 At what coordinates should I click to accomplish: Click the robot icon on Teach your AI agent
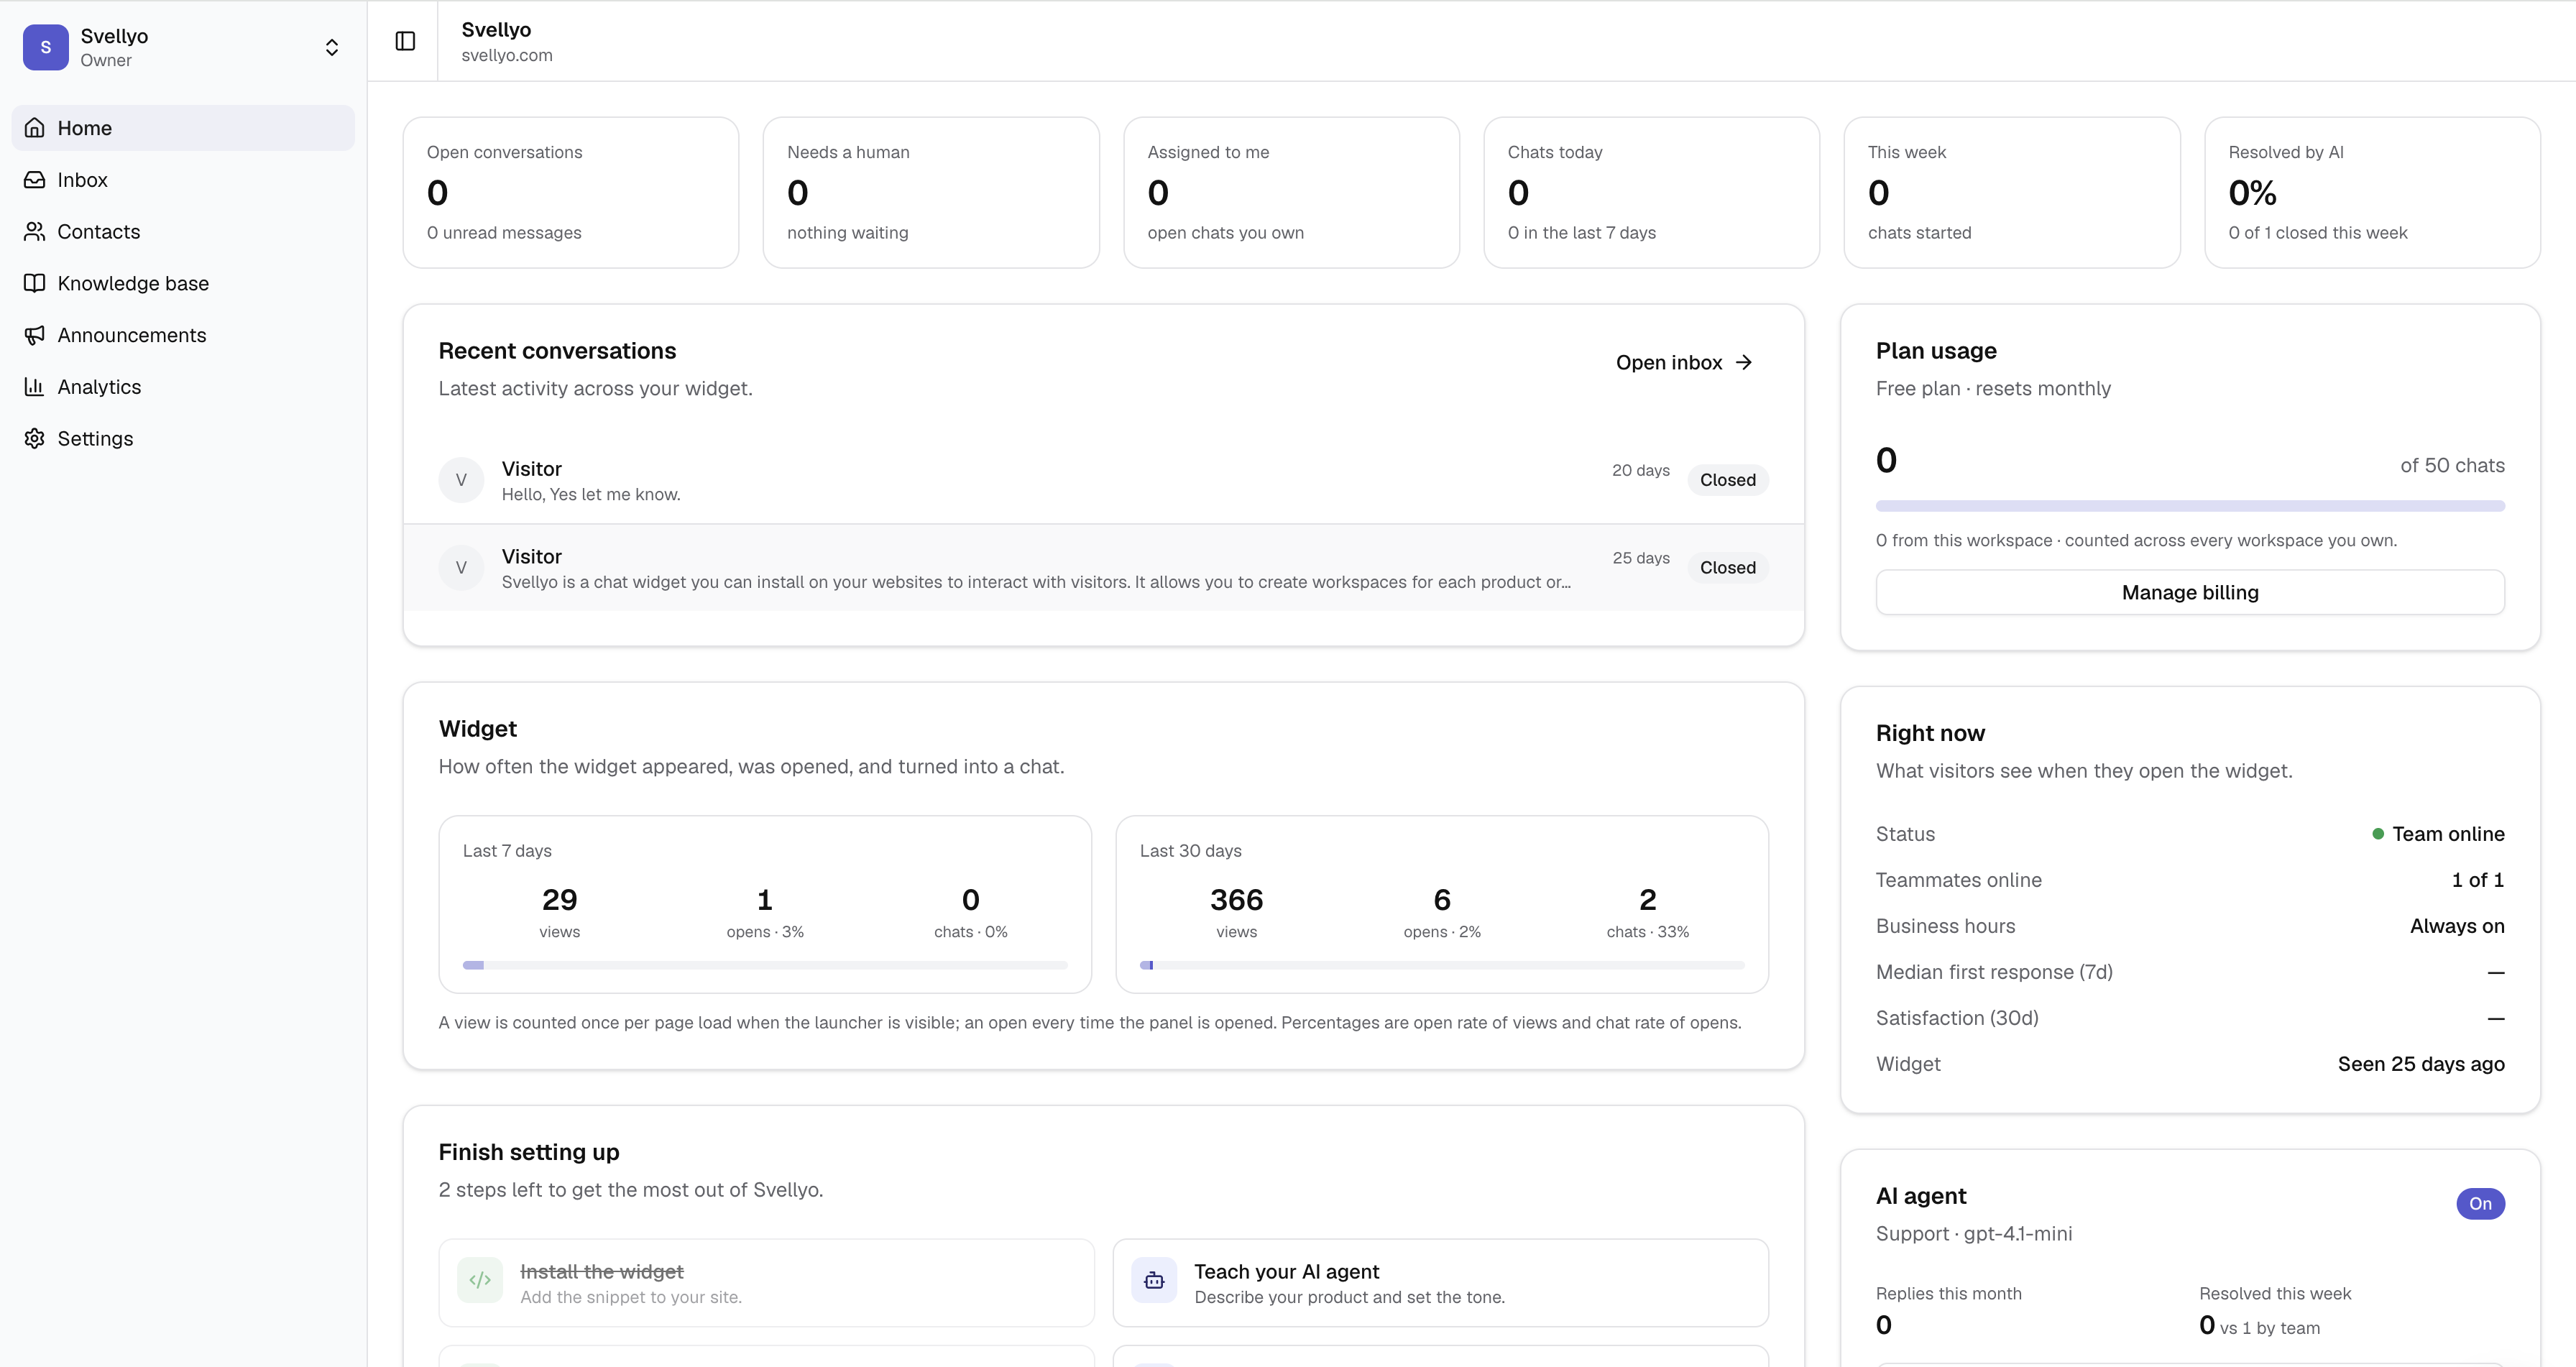1154,1280
